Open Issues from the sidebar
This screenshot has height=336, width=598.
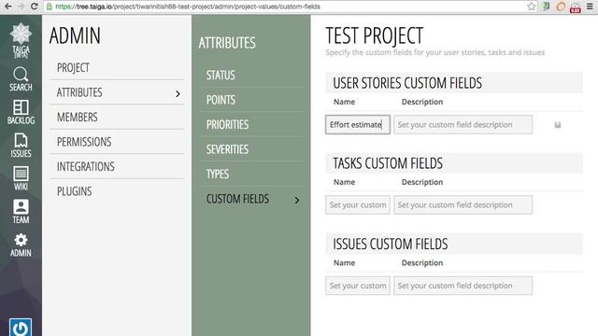point(21,146)
